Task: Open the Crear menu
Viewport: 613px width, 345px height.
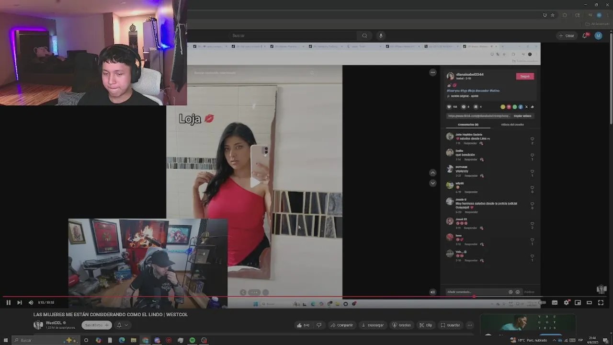Action: (x=566, y=35)
